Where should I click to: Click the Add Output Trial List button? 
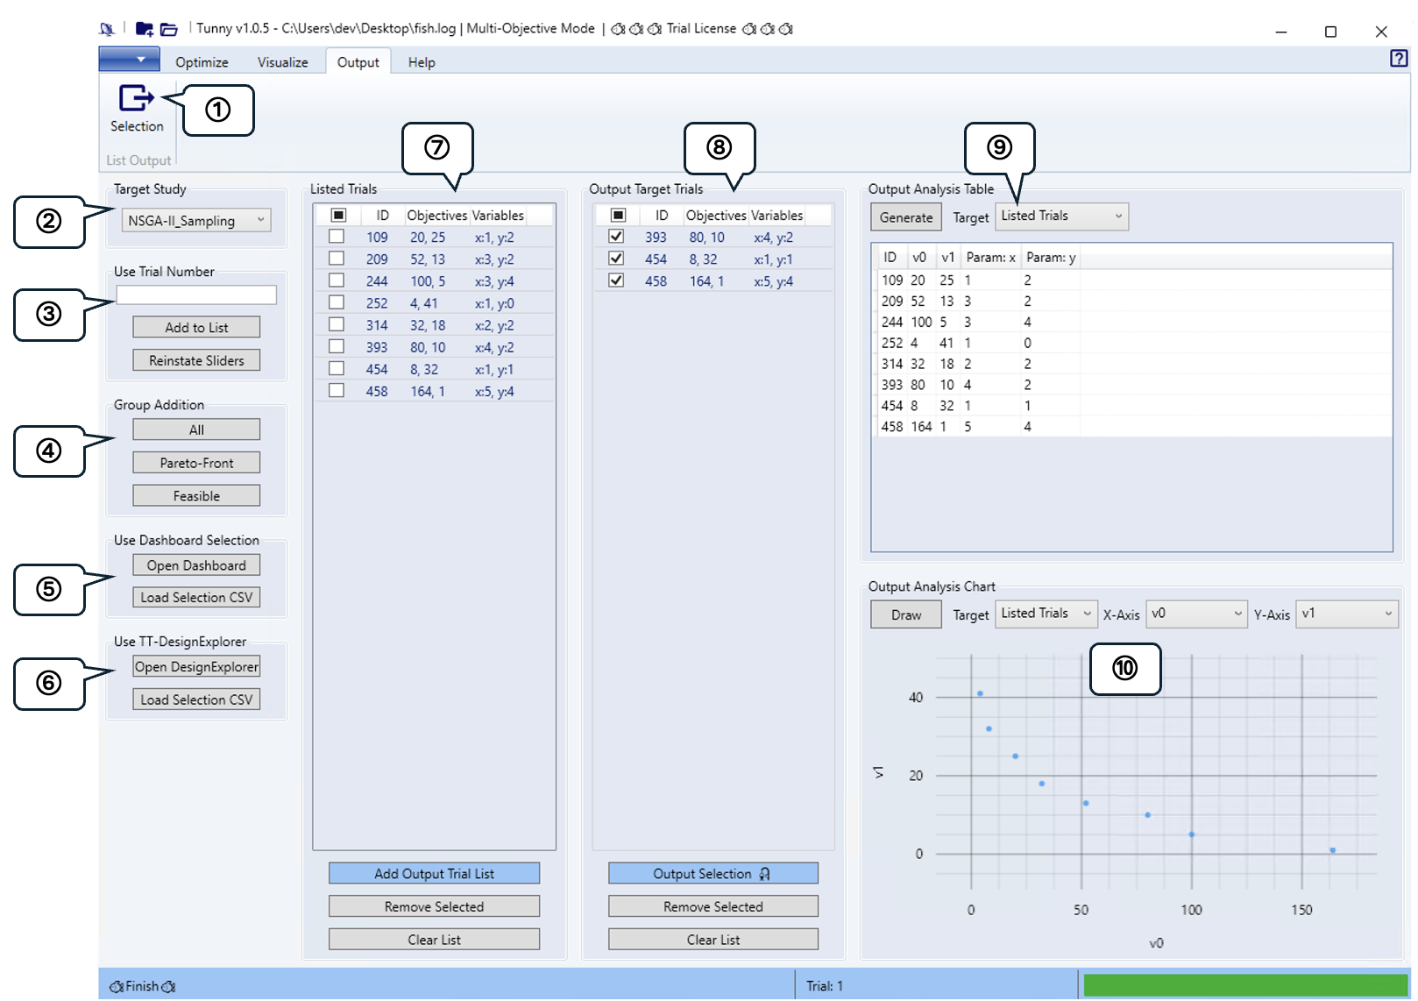click(x=434, y=873)
